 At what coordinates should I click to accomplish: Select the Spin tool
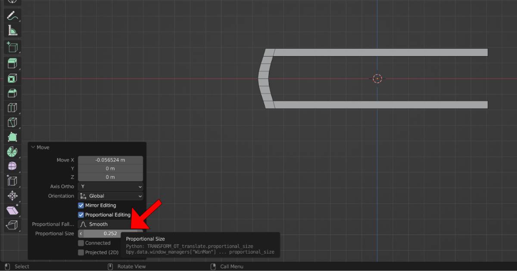pos(12,151)
